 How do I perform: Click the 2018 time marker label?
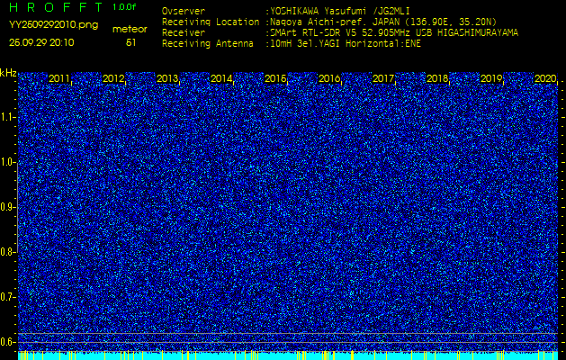[x=437, y=78]
